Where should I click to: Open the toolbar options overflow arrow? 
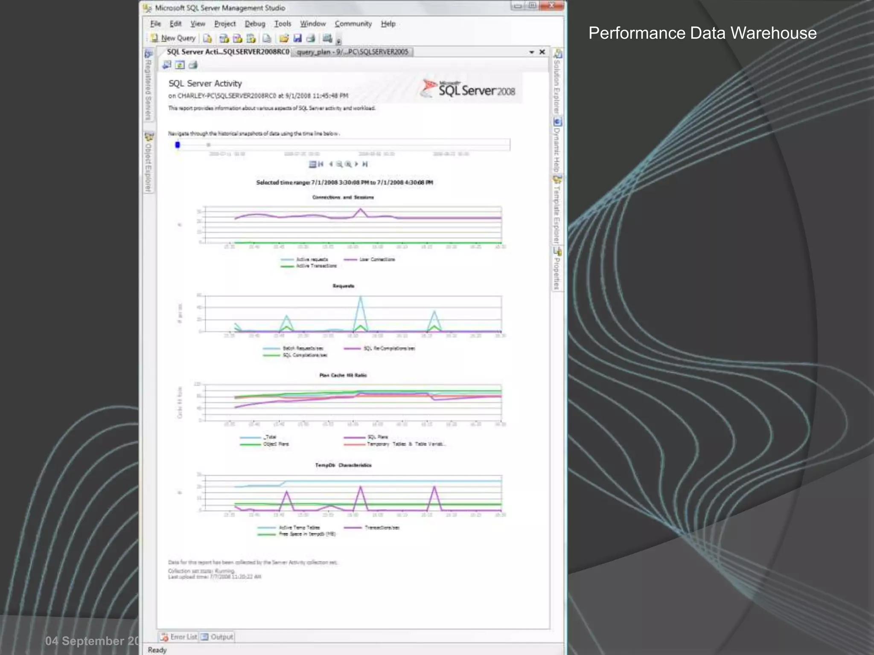339,41
